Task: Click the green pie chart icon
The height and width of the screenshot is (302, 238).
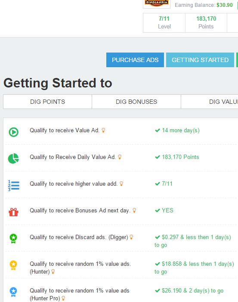Action: 13,159
